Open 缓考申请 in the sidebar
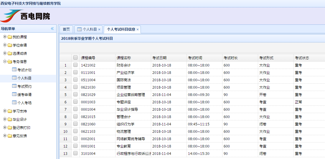 point(24,95)
